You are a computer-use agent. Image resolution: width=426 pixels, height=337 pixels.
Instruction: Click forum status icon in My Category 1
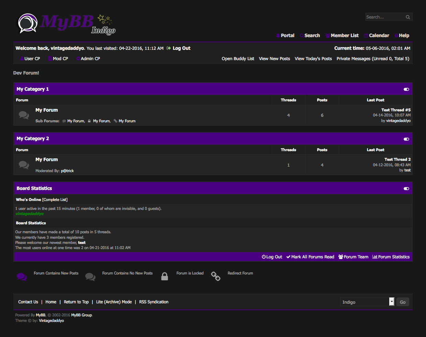24,115
